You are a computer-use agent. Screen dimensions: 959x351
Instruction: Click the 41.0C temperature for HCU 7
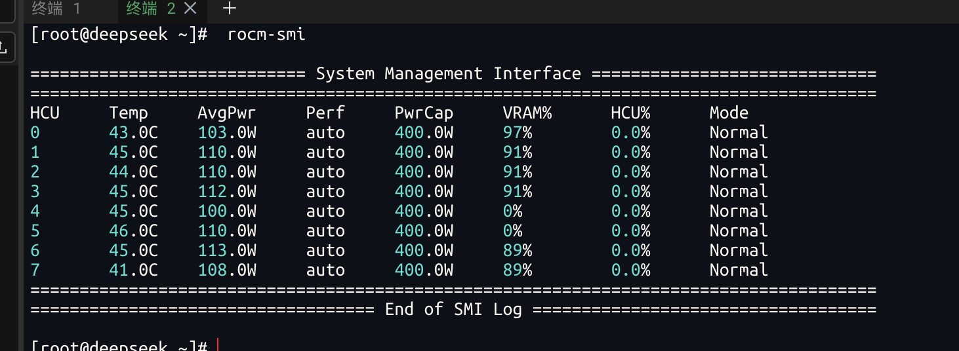[134, 270]
